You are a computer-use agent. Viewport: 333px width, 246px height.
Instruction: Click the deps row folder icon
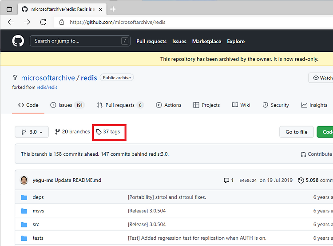[24, 197]
